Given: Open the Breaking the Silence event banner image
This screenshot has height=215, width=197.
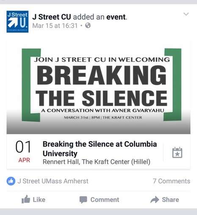Looking at the screenshot, I should click(x=98, y=88).
